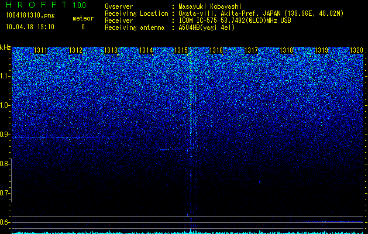
Task: Click the Receiver label
Action: (119, 20)
